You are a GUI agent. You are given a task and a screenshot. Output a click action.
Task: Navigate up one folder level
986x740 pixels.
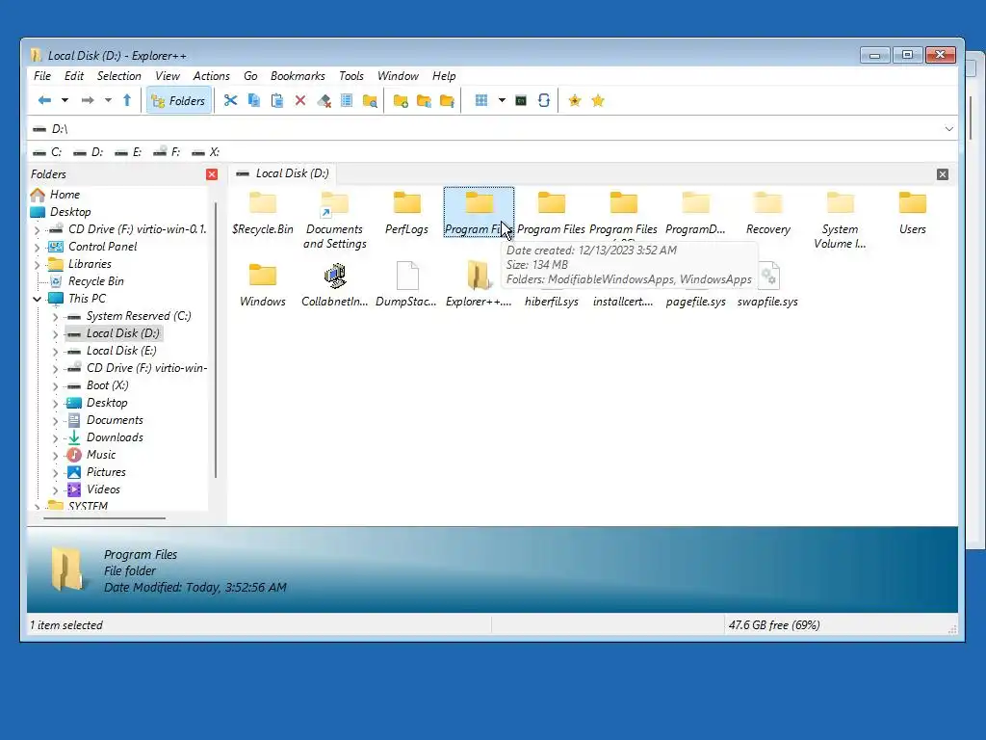pos(127,100)
